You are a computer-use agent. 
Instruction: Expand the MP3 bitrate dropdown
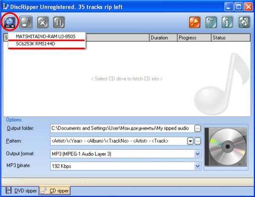(x=198, y=166)
